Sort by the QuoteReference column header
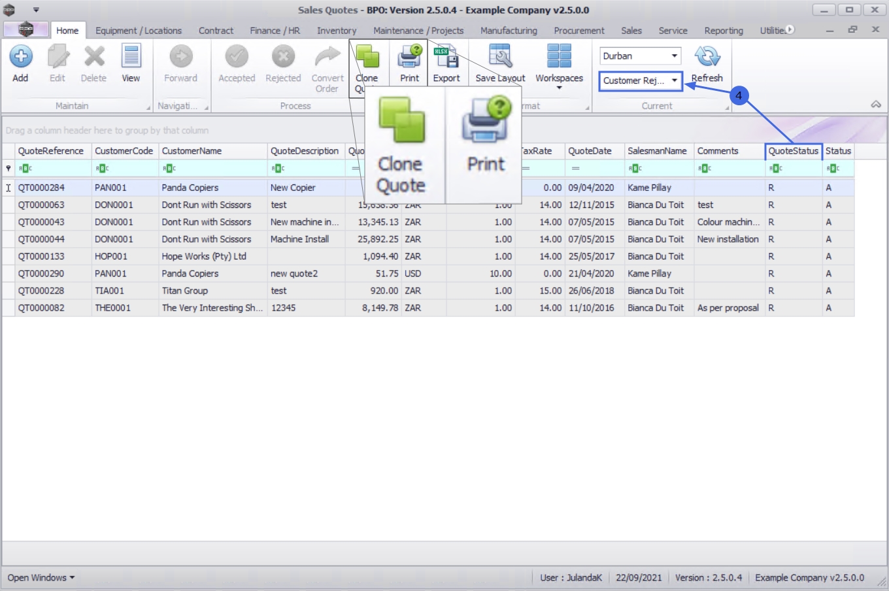 pos(54,151)
